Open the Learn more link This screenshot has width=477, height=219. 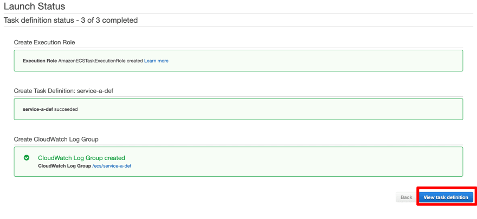(x=156, y=61)
